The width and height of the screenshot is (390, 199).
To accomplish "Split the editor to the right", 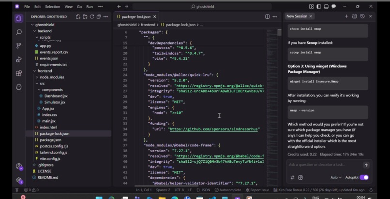I will tap(267, 16).
